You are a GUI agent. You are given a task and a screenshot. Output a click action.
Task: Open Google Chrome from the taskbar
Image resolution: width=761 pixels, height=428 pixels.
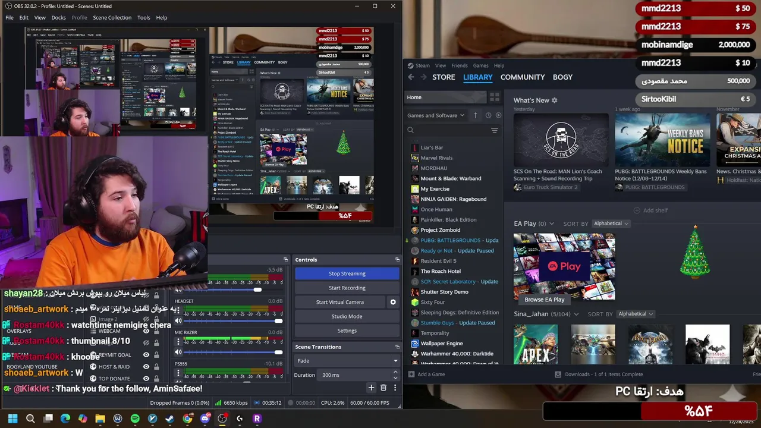[187, 418]
